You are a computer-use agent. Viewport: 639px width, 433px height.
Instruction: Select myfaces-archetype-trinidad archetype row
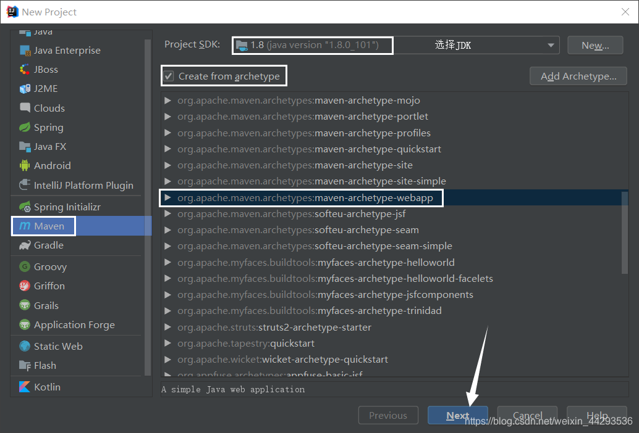[x=394, y=311]
